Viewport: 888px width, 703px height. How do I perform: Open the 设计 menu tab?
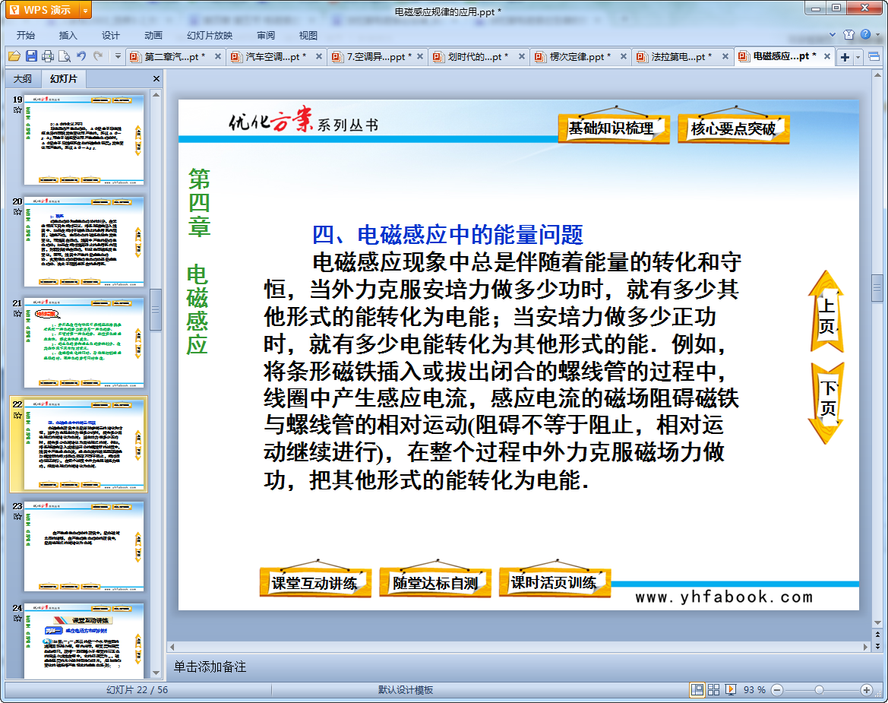tap(110, 35)
